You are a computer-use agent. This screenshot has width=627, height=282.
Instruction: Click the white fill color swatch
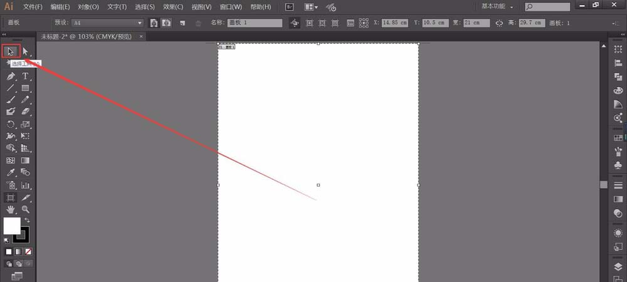12,226
